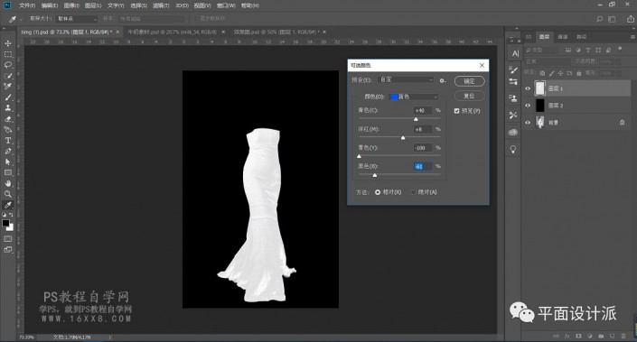Select the 绝对(A) absolute radio button

[413, 192]
